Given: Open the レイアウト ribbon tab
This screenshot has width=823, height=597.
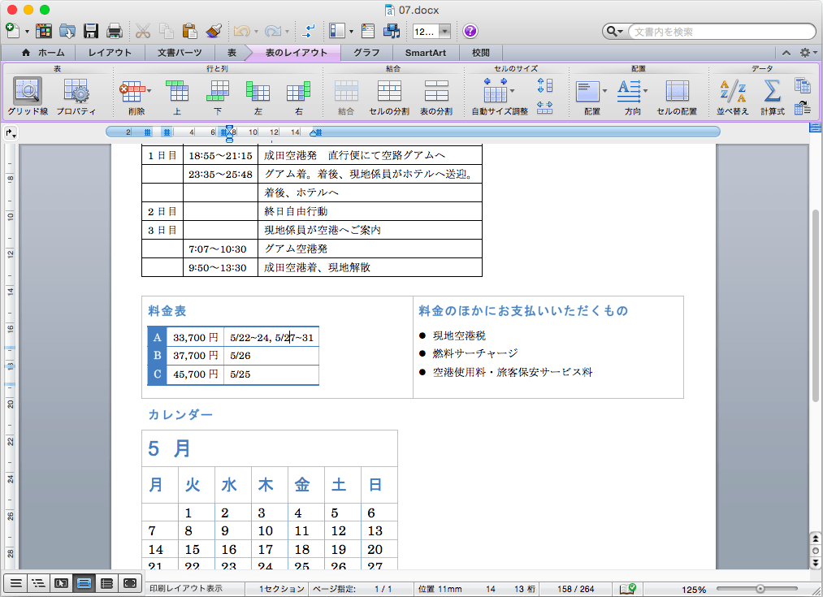Looking at the screenshot, I should pyautogui.click(x=110, y=53).
